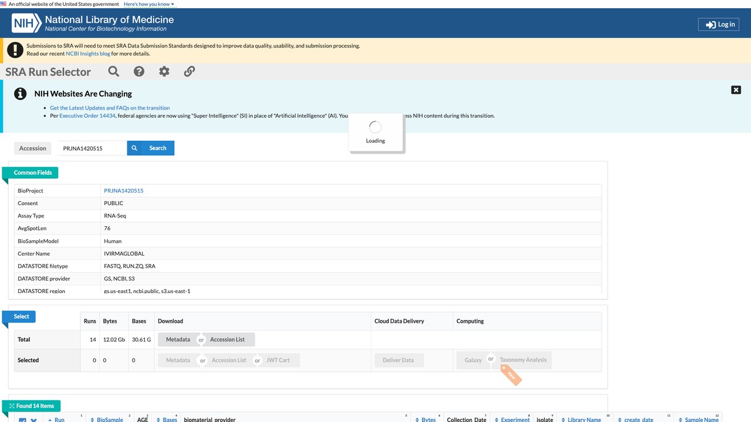
Task: Click the Selected Metadata button
Action: pyautogui.click(x=178, y=360)
